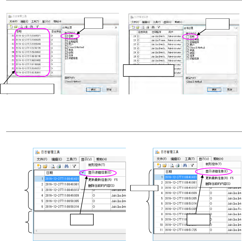Click 应用程序 column header in window with 日期 unchecked
The width and height of the screenshot is (242, 241).
156,32
